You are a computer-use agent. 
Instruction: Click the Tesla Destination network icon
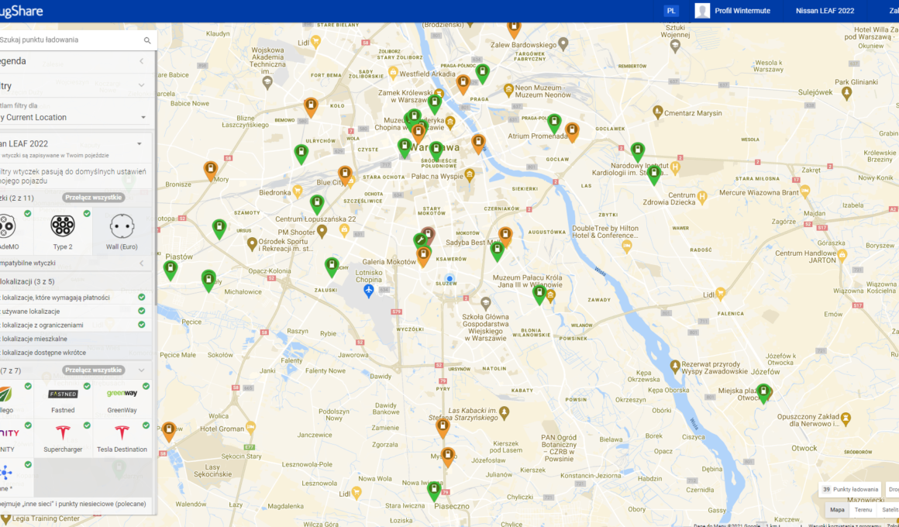tap(122, 432)
